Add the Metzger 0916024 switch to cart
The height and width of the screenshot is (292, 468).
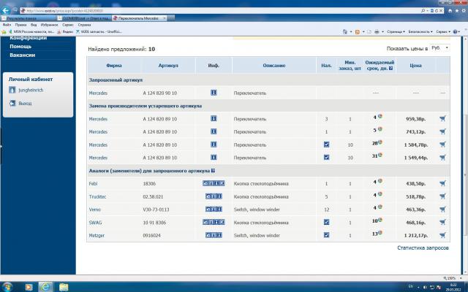[443, 235]
